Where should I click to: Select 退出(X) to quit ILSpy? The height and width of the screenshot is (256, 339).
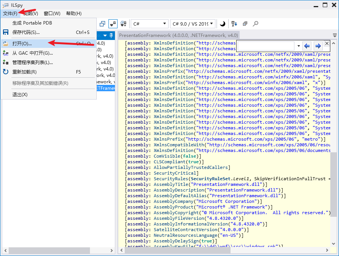tap(48, 95)
